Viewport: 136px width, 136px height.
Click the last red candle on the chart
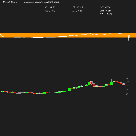tap(124, 84)
